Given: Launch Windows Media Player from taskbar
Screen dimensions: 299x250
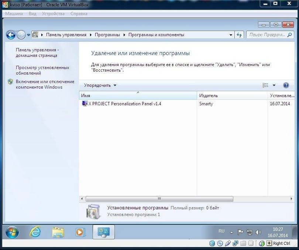Looking at the screenshot, I should [80, 232].
